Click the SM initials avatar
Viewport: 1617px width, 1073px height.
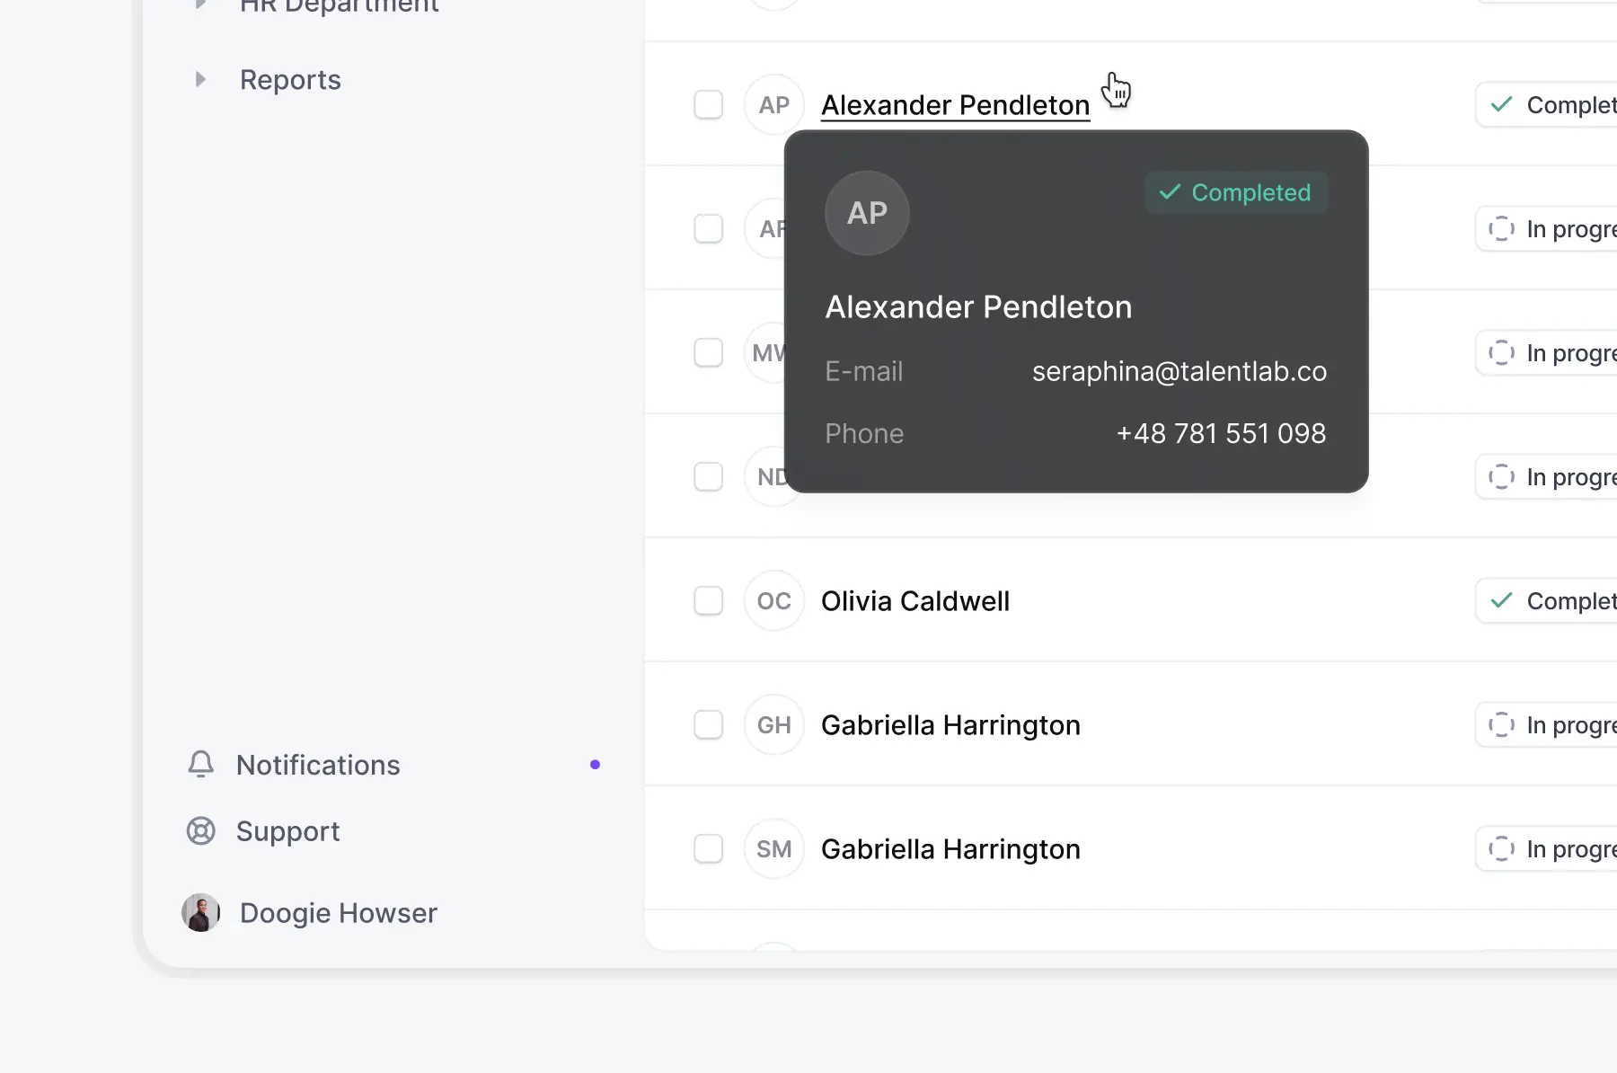coord(773,849)
